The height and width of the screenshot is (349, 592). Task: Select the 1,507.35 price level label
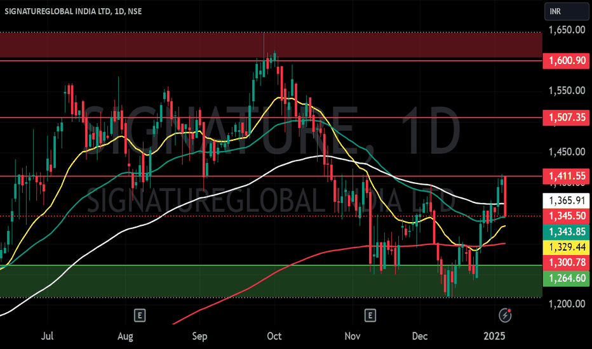566,118
